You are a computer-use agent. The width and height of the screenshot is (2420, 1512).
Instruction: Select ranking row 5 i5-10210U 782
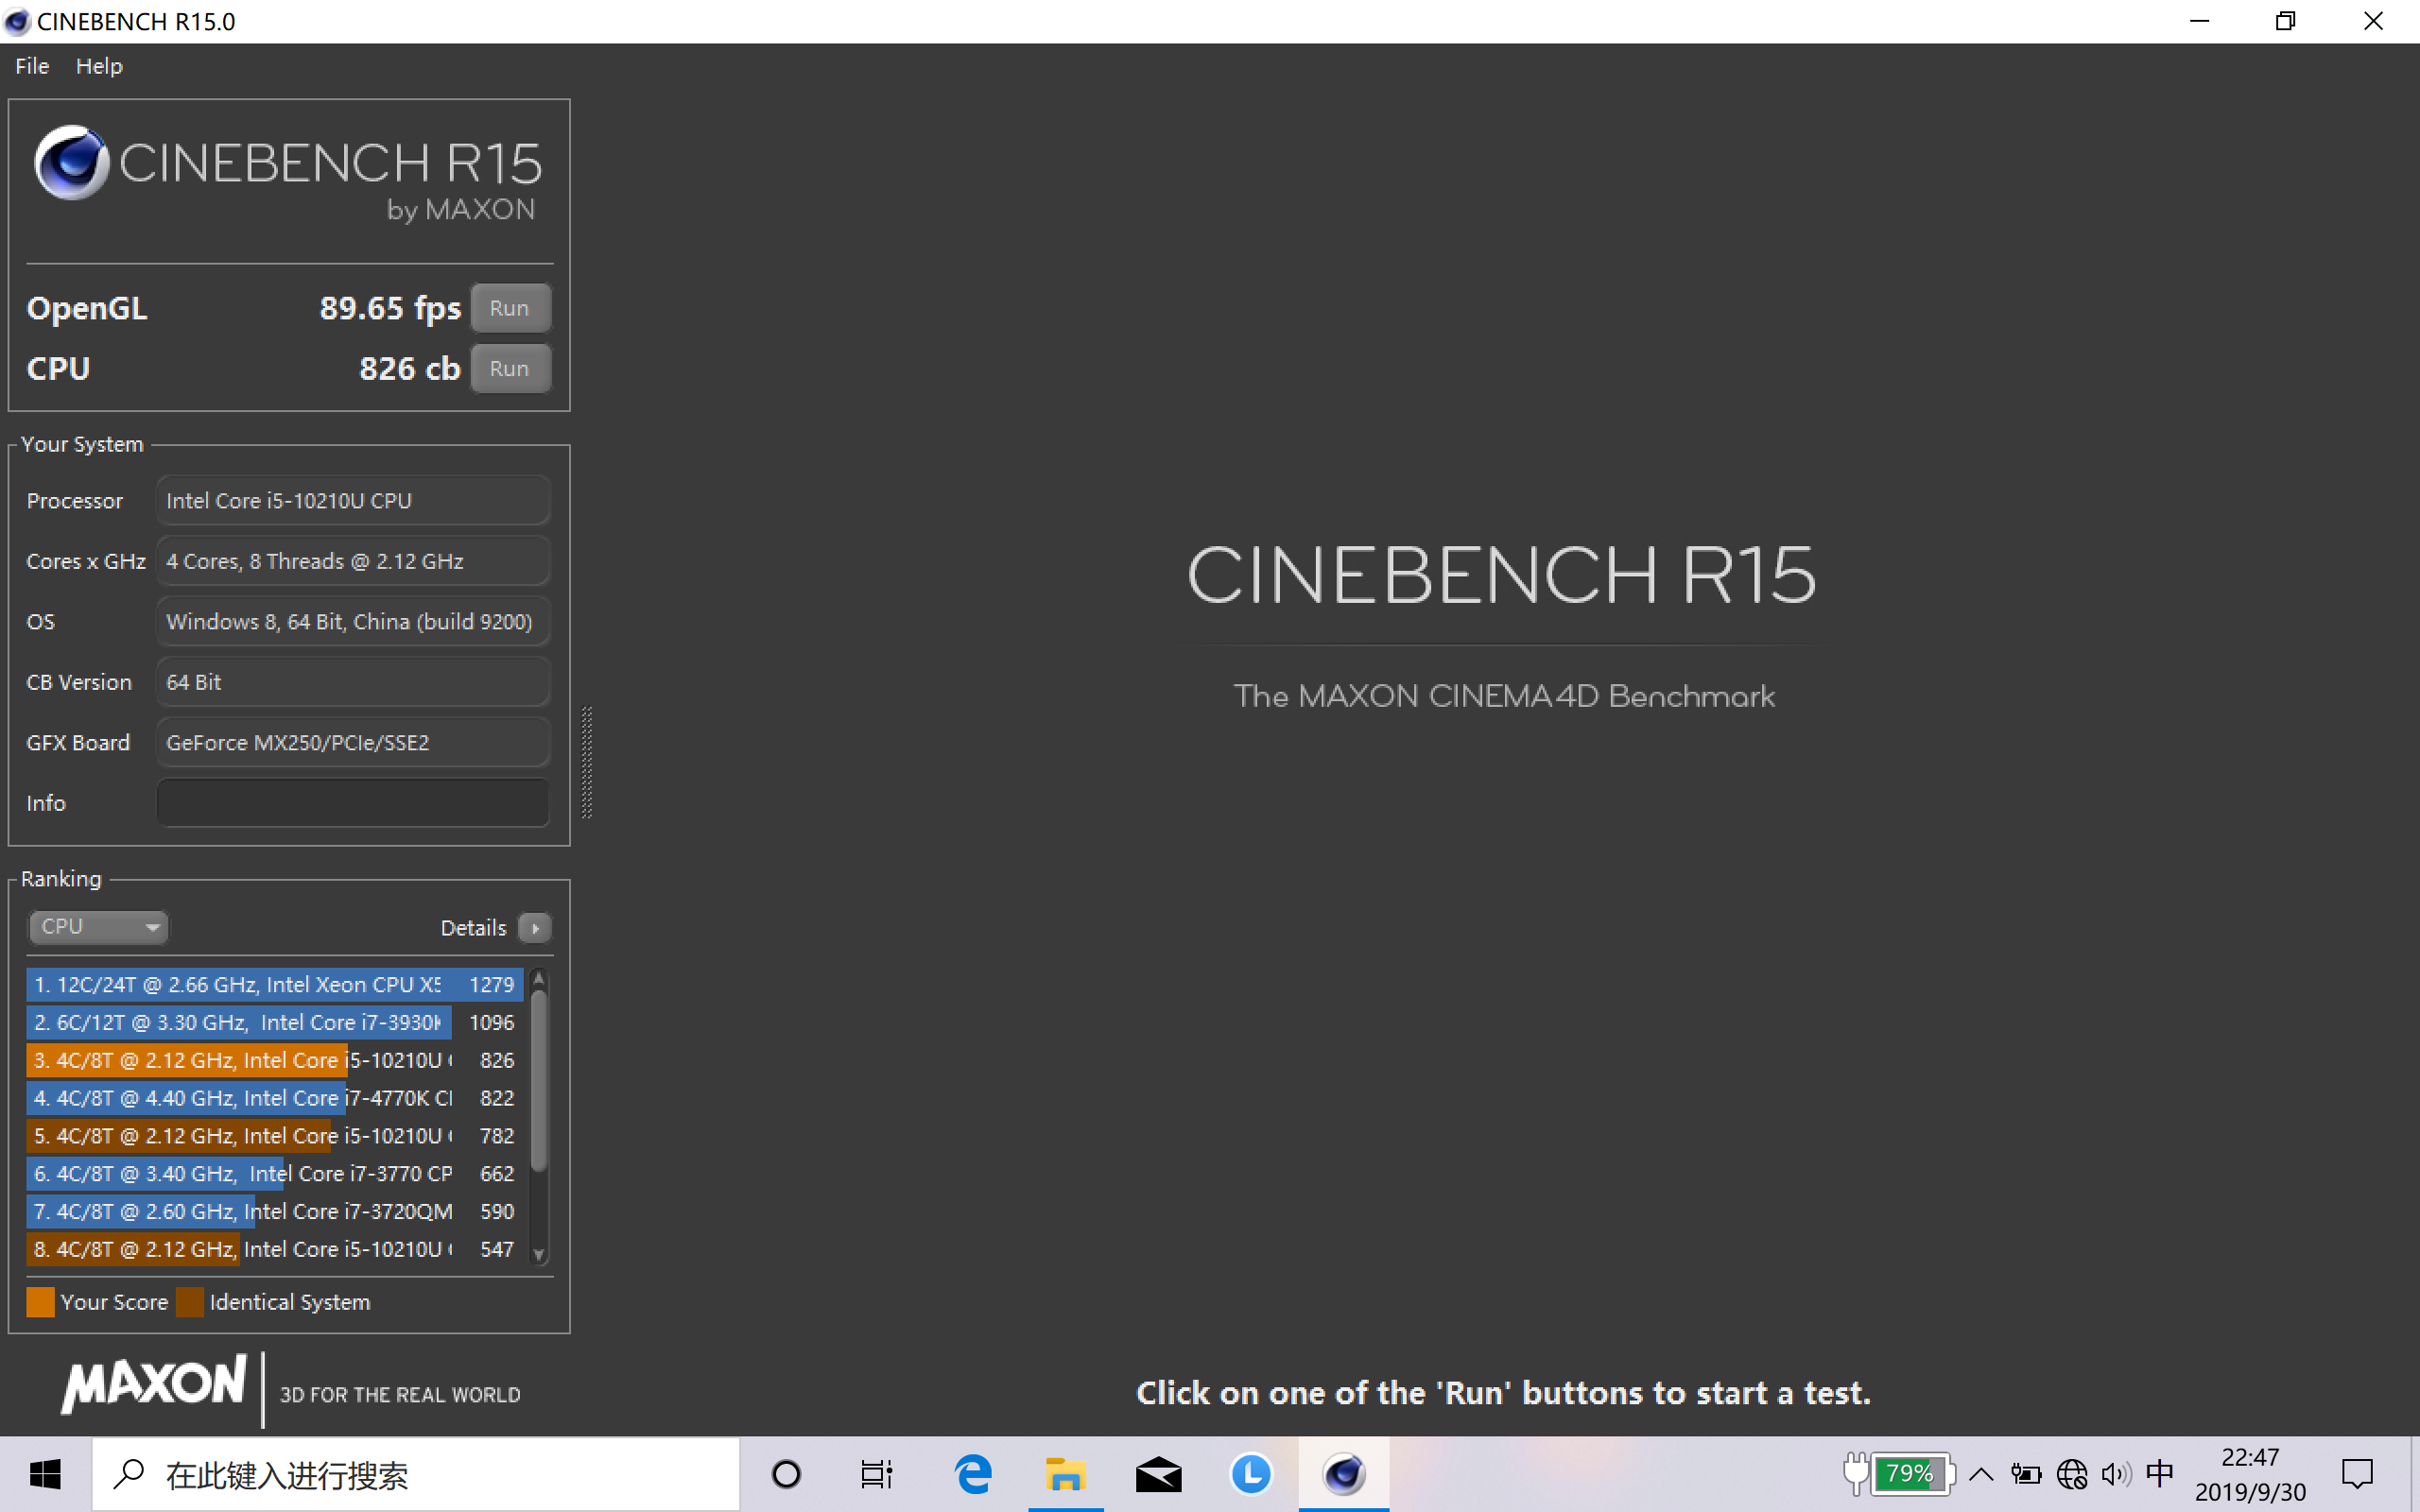(275, 1136)
